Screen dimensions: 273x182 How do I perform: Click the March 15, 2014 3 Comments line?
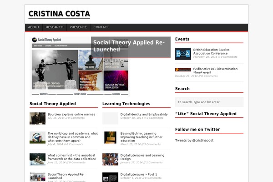[x=140, y=144]
